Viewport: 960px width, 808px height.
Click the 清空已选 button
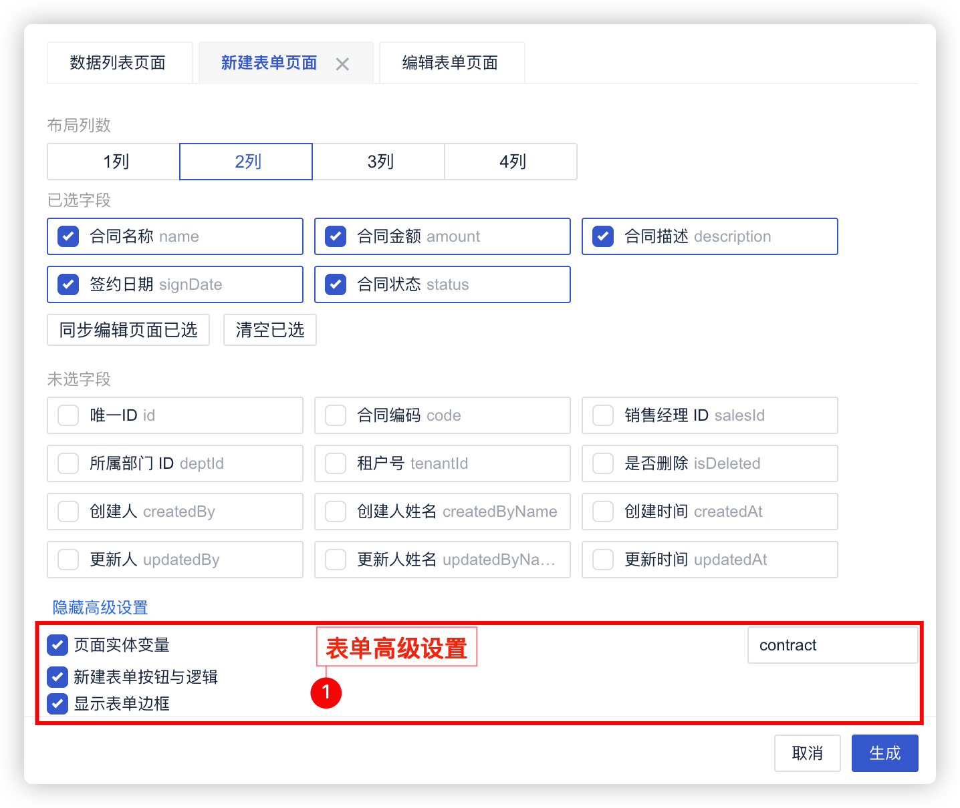tap(269, 330)
